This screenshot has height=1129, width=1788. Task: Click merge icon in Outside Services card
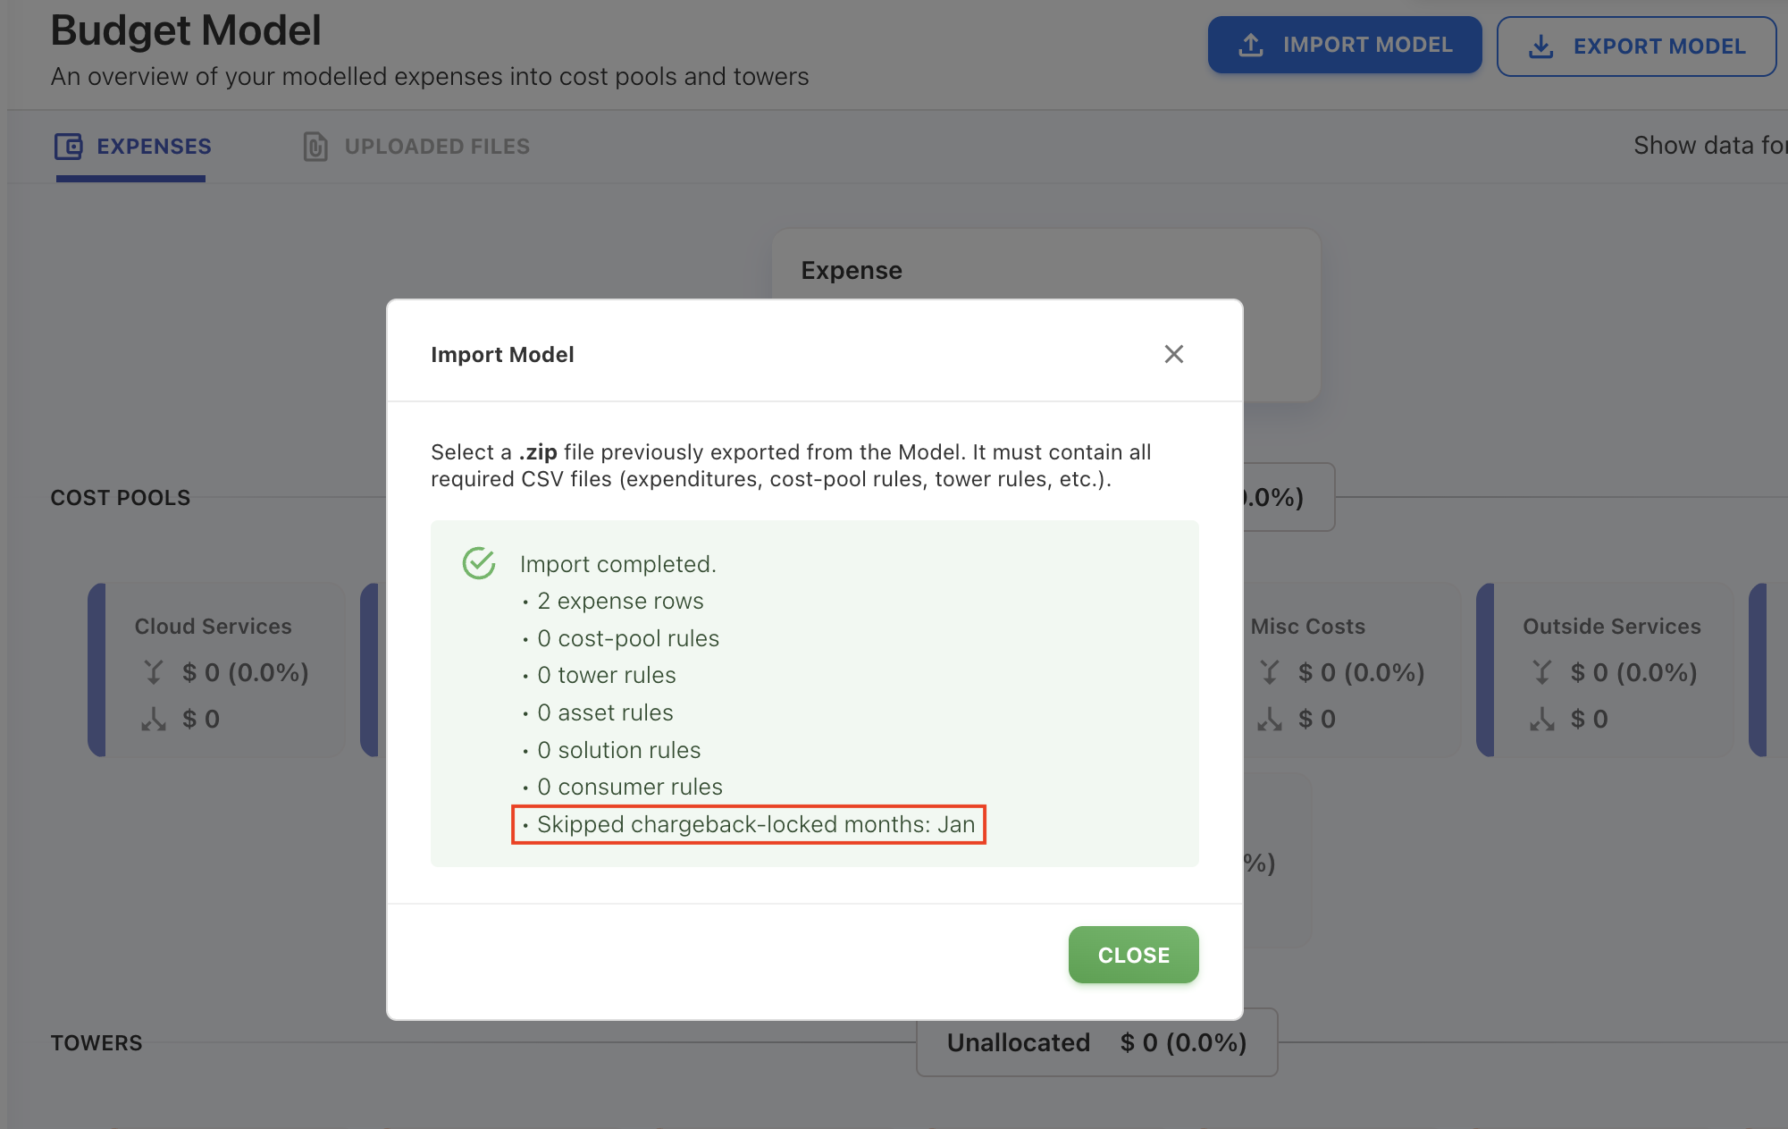pyautogui.click(x=1542, y=672)
